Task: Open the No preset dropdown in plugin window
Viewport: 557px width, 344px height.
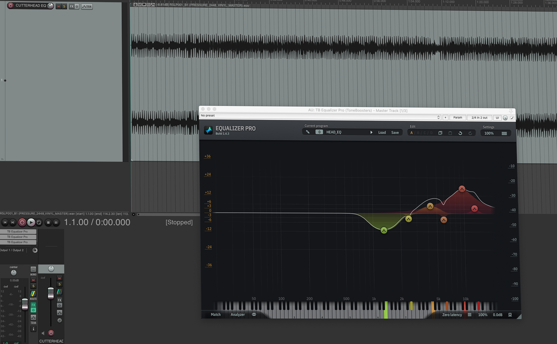Action: [x=320, y=116]
